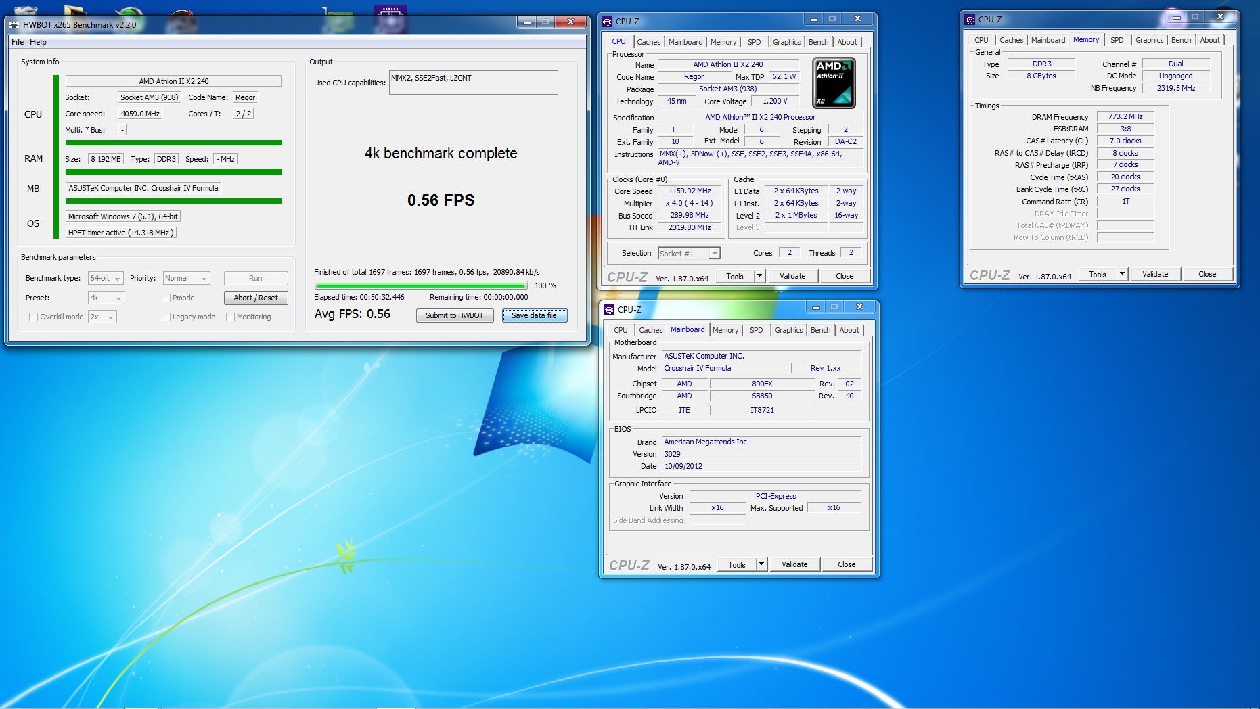This screenshot has width=1260, height=709.
Task: Click the HWBOT x265 Benchmark title bar icon
Action: click(x=14, y=24)
